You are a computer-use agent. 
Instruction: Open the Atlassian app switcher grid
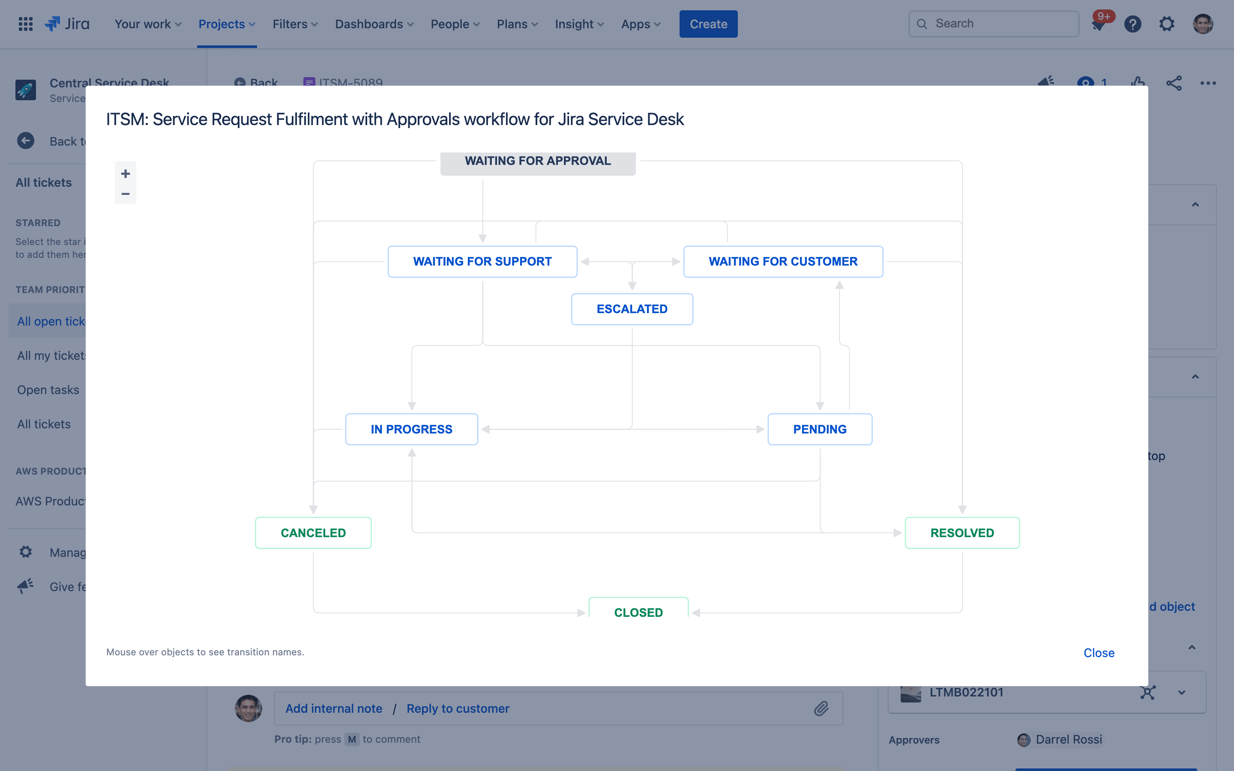tap(25, 24)
